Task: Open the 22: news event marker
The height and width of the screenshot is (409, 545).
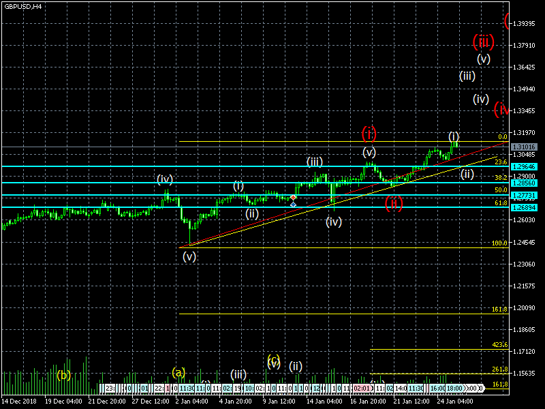Action: point(159,389)
